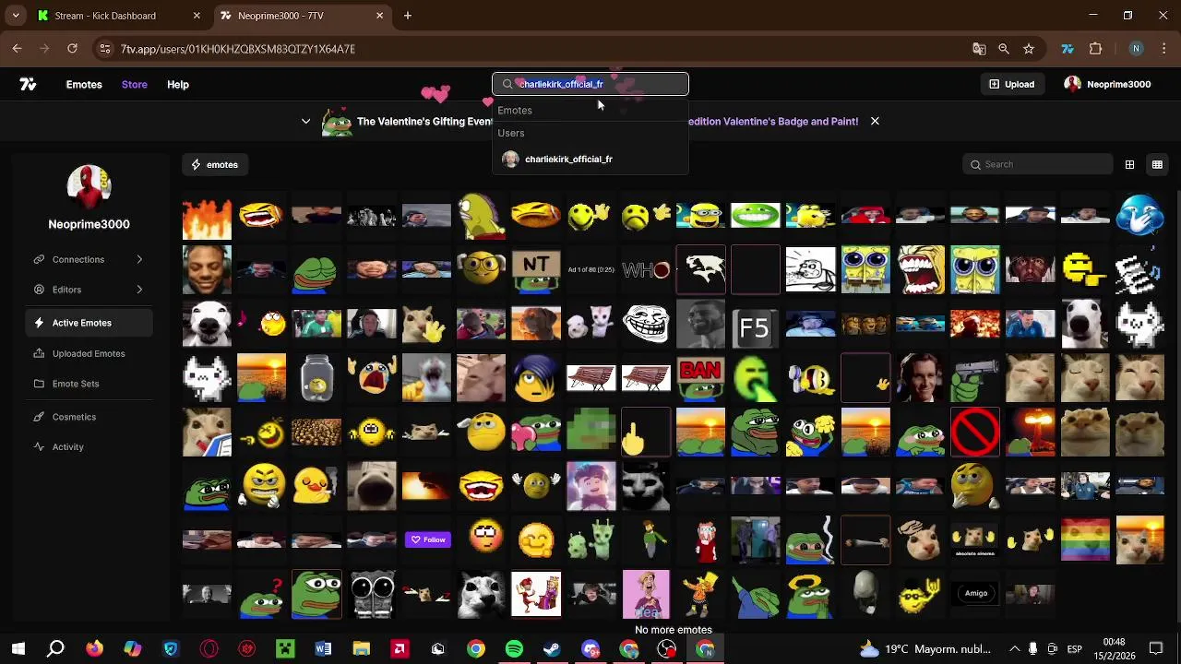Click the Neoprime3000 profile avatar
The width and height of the screenshot is (1181, 664).
coord(89,187)
